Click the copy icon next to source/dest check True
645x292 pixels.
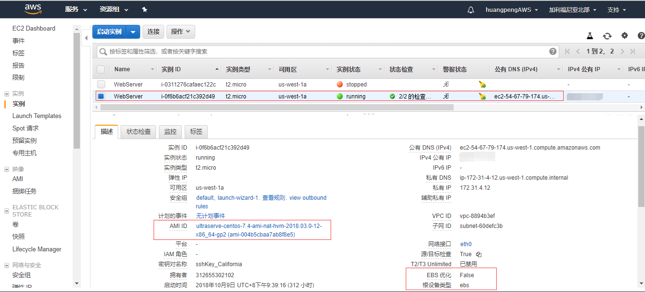point(478,254)
